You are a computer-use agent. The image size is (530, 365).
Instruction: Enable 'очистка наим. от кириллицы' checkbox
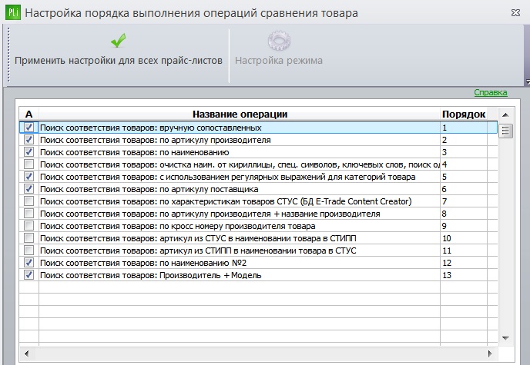coord(29,164)
